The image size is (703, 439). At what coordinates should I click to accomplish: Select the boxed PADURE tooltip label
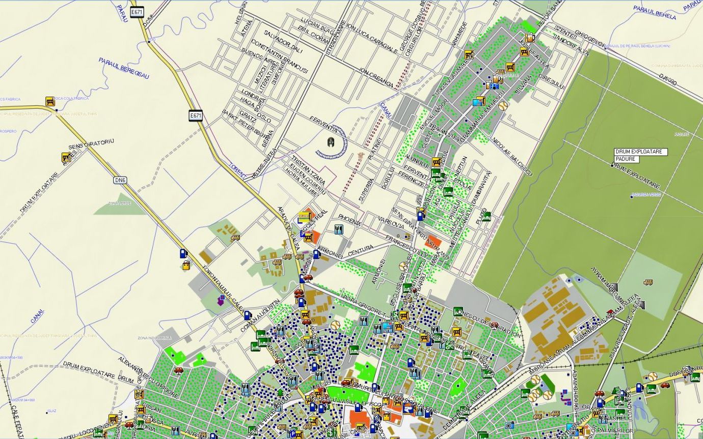pos(627,159)
